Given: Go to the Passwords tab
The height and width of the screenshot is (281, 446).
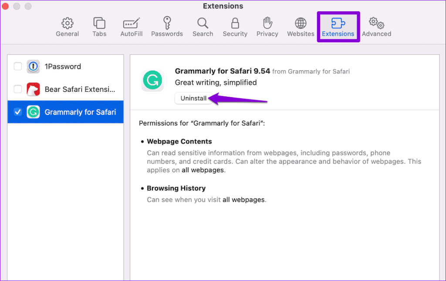Looking at the screenshot, I should 167,27.
